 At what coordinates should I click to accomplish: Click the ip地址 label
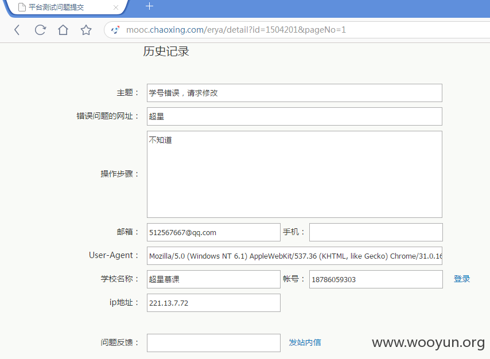coord(124,302)
